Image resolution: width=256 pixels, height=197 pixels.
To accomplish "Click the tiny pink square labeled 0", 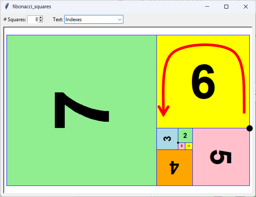I will 182,146.
